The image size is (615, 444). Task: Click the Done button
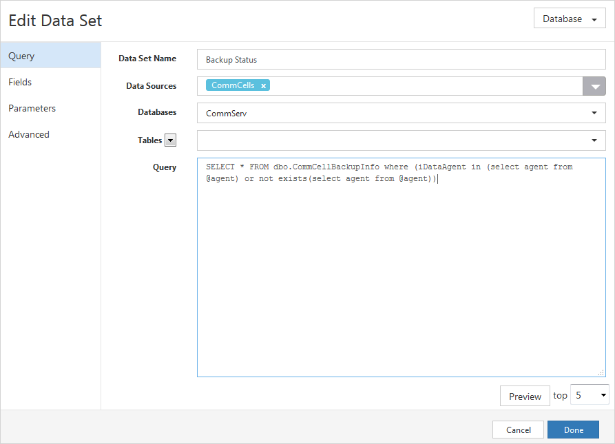[x=574, y=429]
